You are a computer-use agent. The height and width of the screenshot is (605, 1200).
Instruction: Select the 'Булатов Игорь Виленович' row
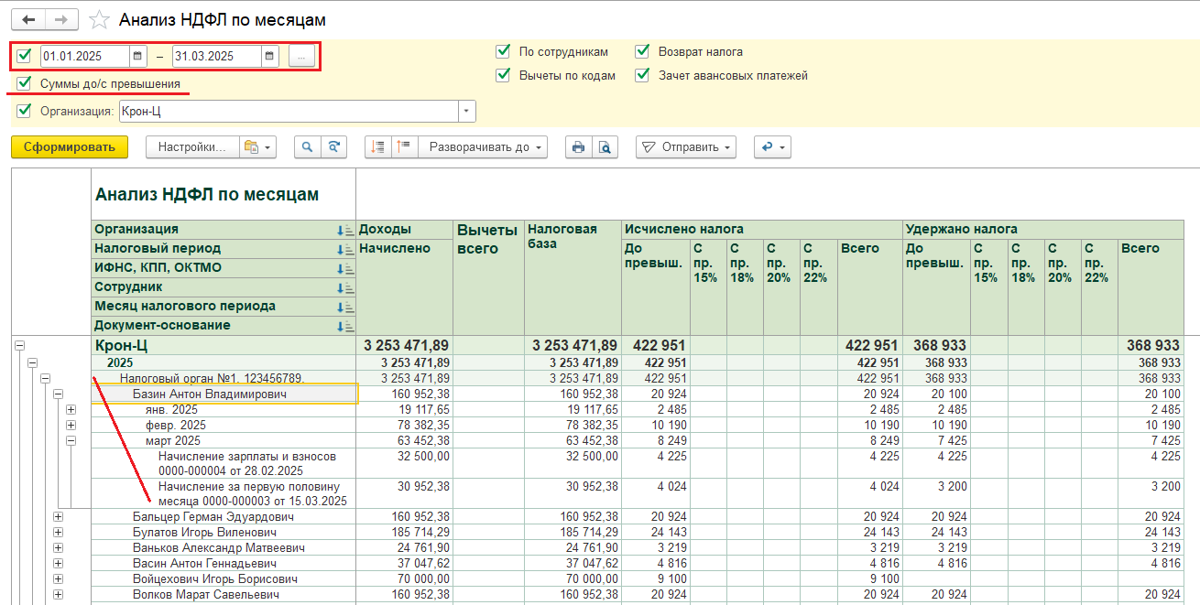(204, 533)
